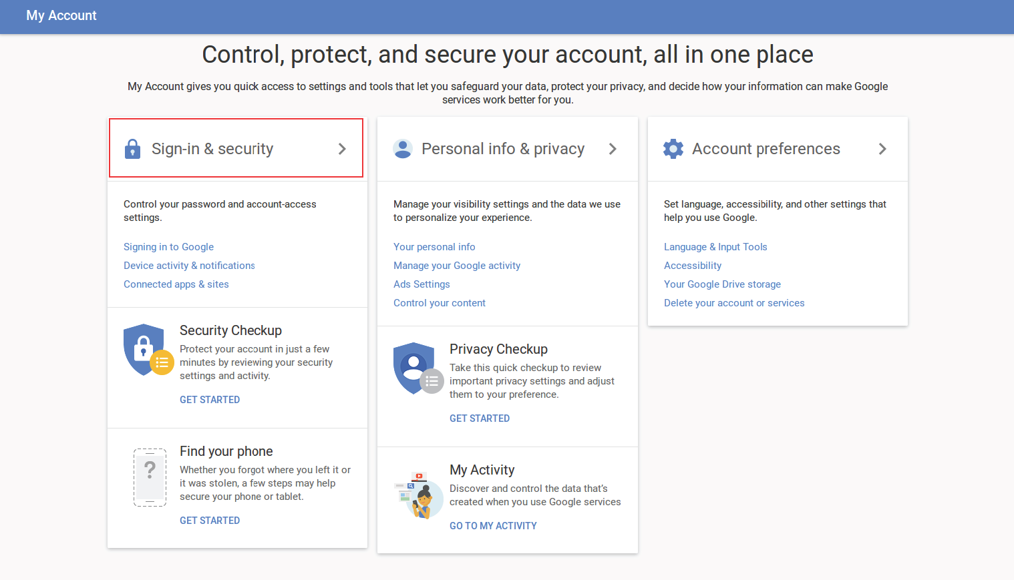Click GET STARTED under Security Checkup
Image resolution: width=1014 pixels, height=580 pixels.
pos(210,400)
